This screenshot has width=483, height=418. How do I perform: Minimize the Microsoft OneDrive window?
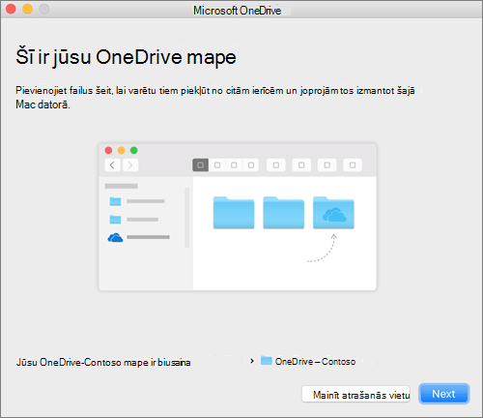(27, 9)
